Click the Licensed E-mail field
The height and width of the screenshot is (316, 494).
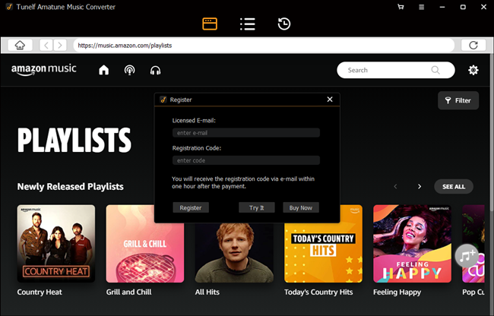click(x=246, y=133)
